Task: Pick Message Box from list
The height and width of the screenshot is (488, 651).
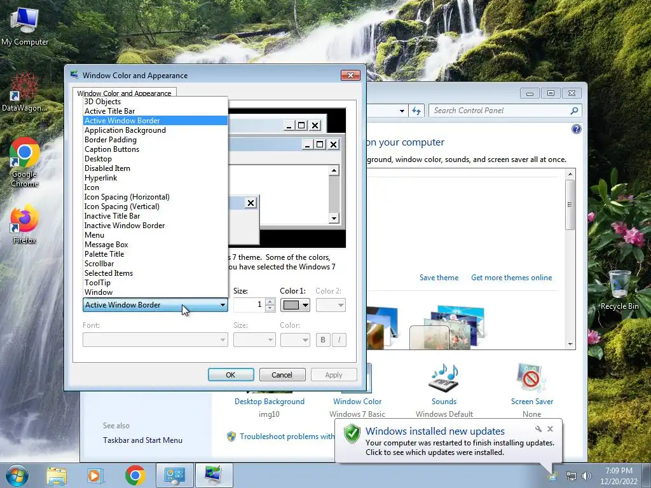Action: [x=155, y=245]
